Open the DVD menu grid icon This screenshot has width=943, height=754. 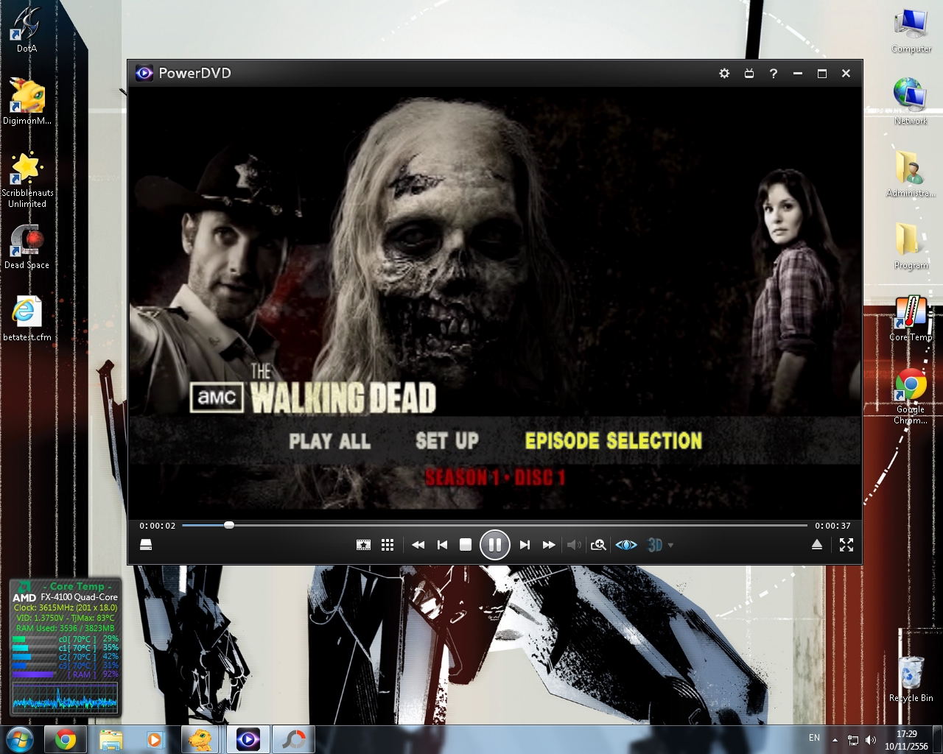388,545
